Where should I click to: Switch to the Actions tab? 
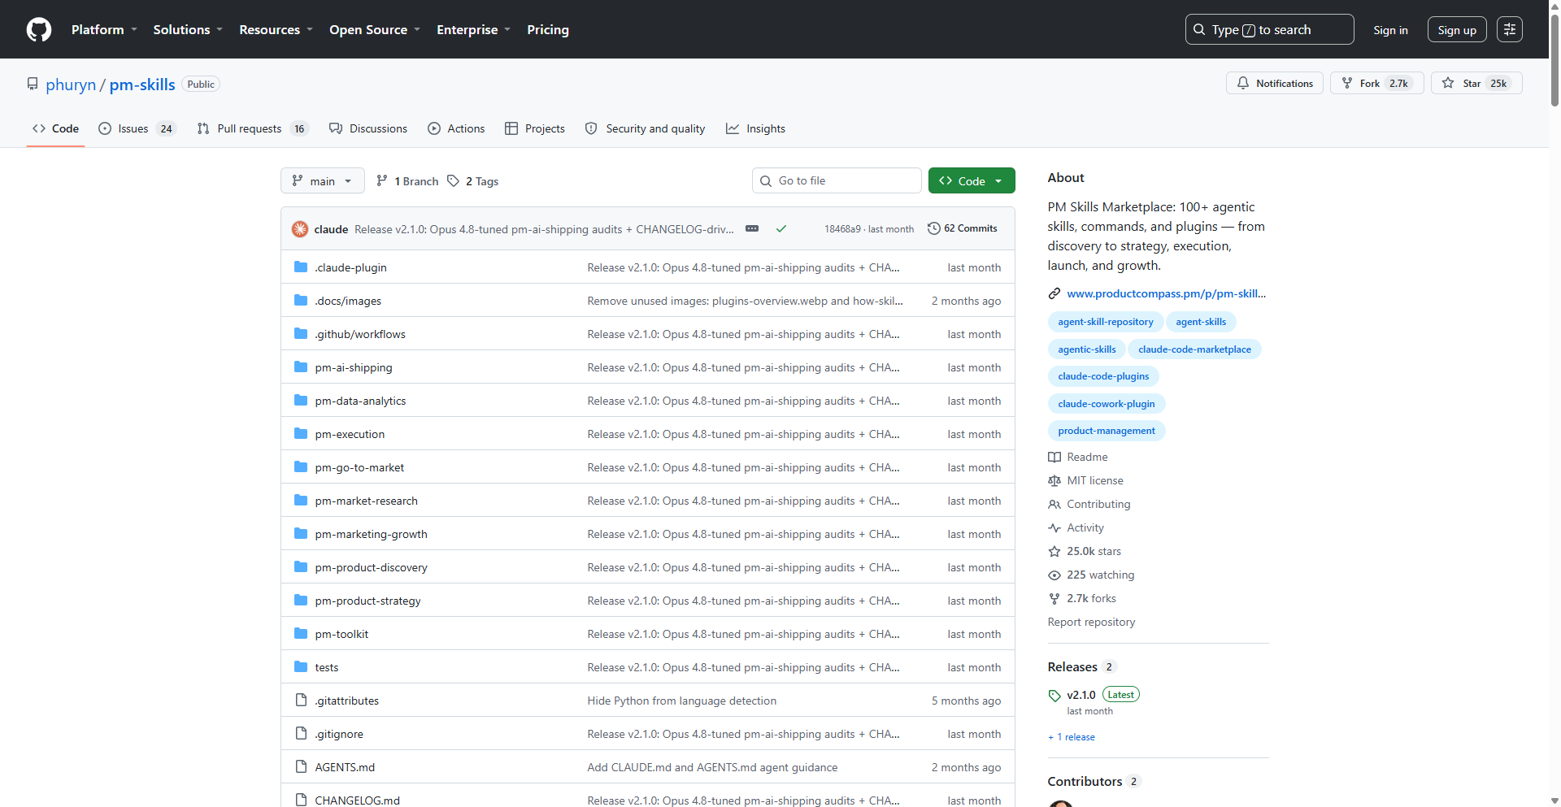point(456,128)
